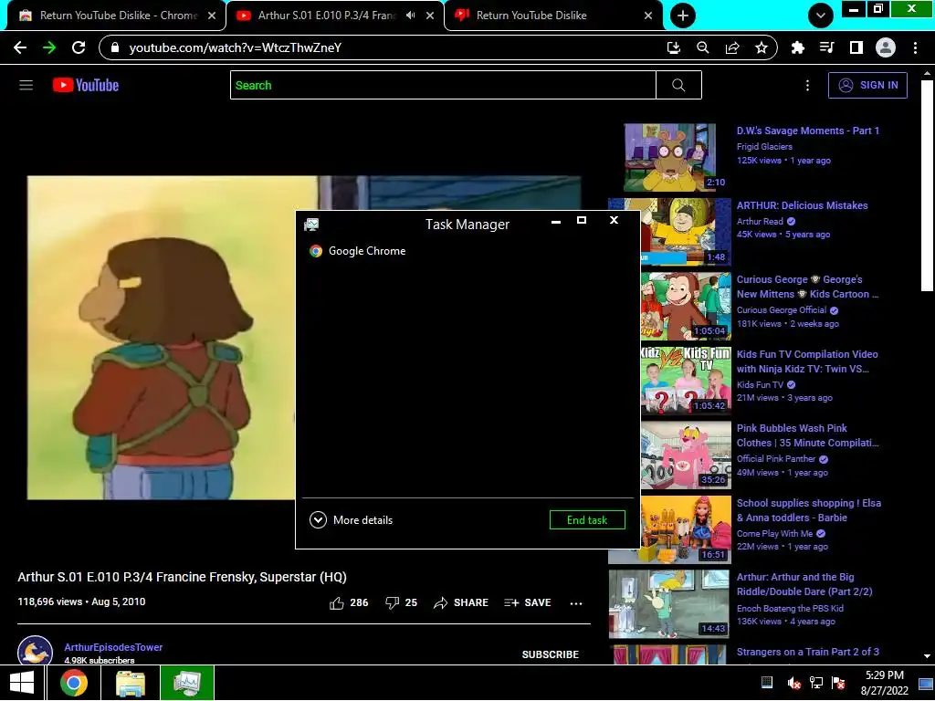Open the zoom magnifier in address bar
935x701 pixels.
[702, 47]
